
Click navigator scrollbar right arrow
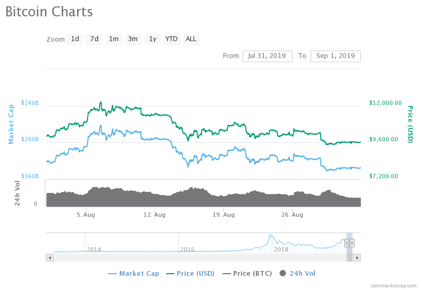click(357, 257)
